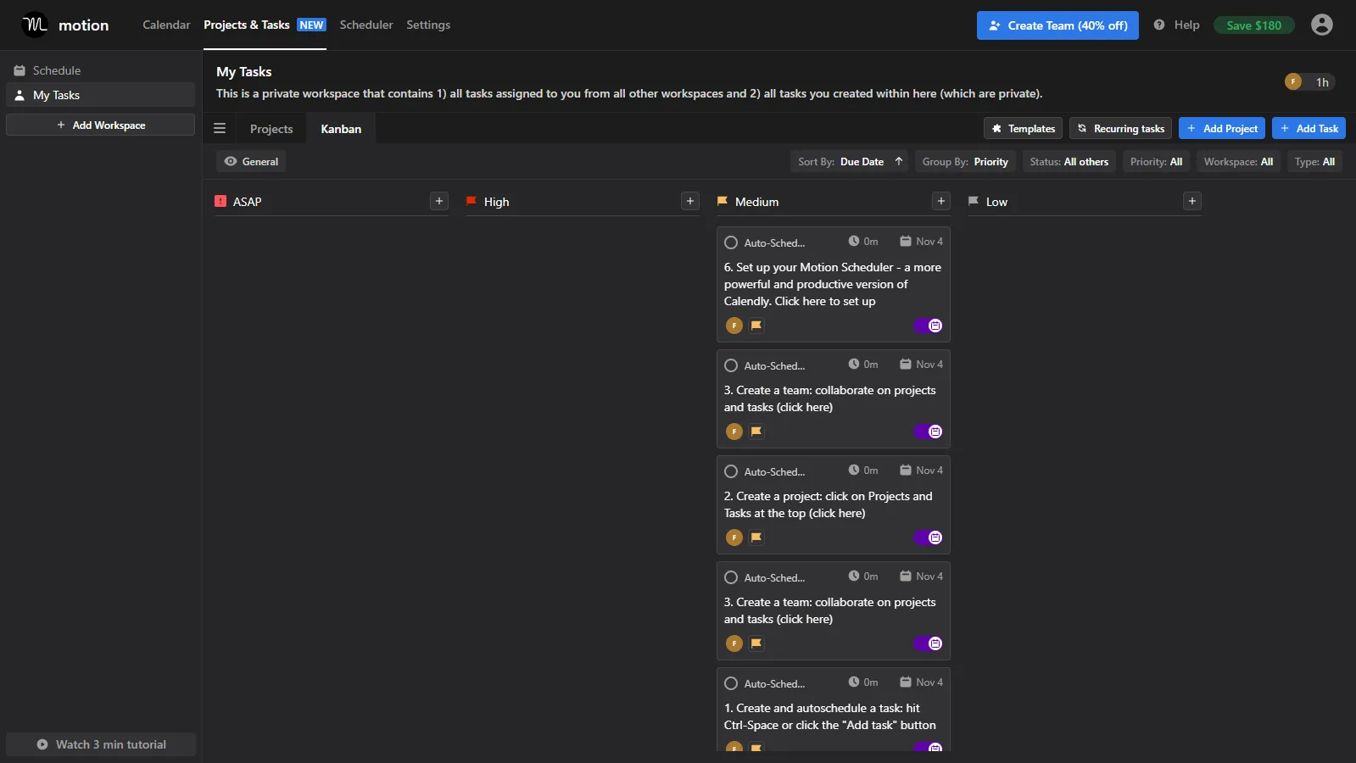Click assignee avatar on 'Create a project' card
The image size is (1356, 763).
[734, 537]
